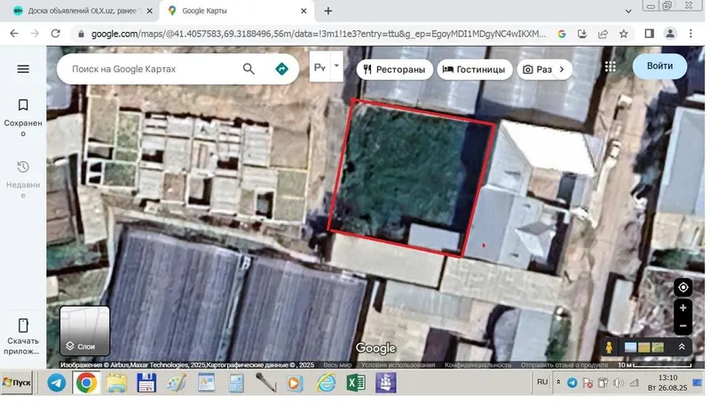Open Telegram from the taskbar
710x412 pixels.
[x=57, y=383]
